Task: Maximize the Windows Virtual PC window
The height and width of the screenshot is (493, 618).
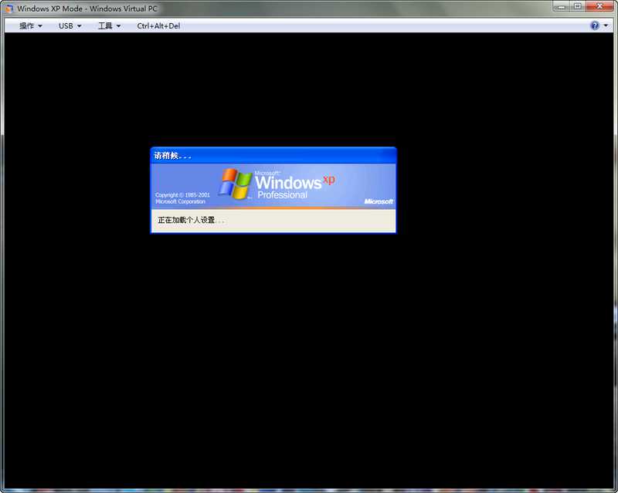Action: click(x=577, y=6)
